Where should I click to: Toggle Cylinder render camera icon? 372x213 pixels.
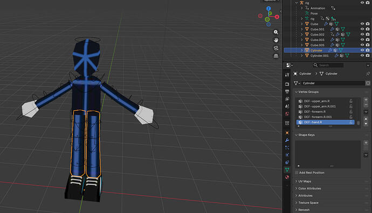point(368,50)
